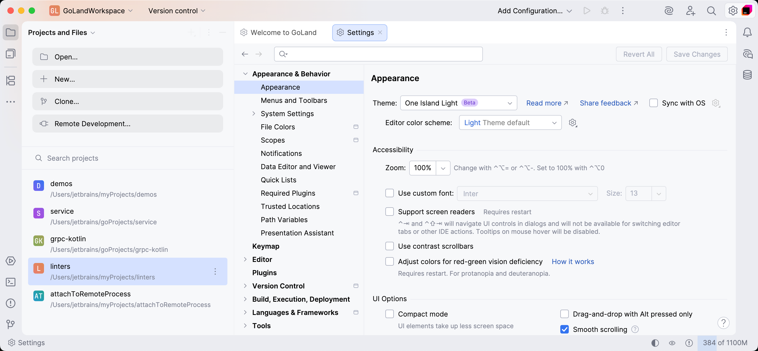Open the Search everywhere magnifier icon

[711, 11]
